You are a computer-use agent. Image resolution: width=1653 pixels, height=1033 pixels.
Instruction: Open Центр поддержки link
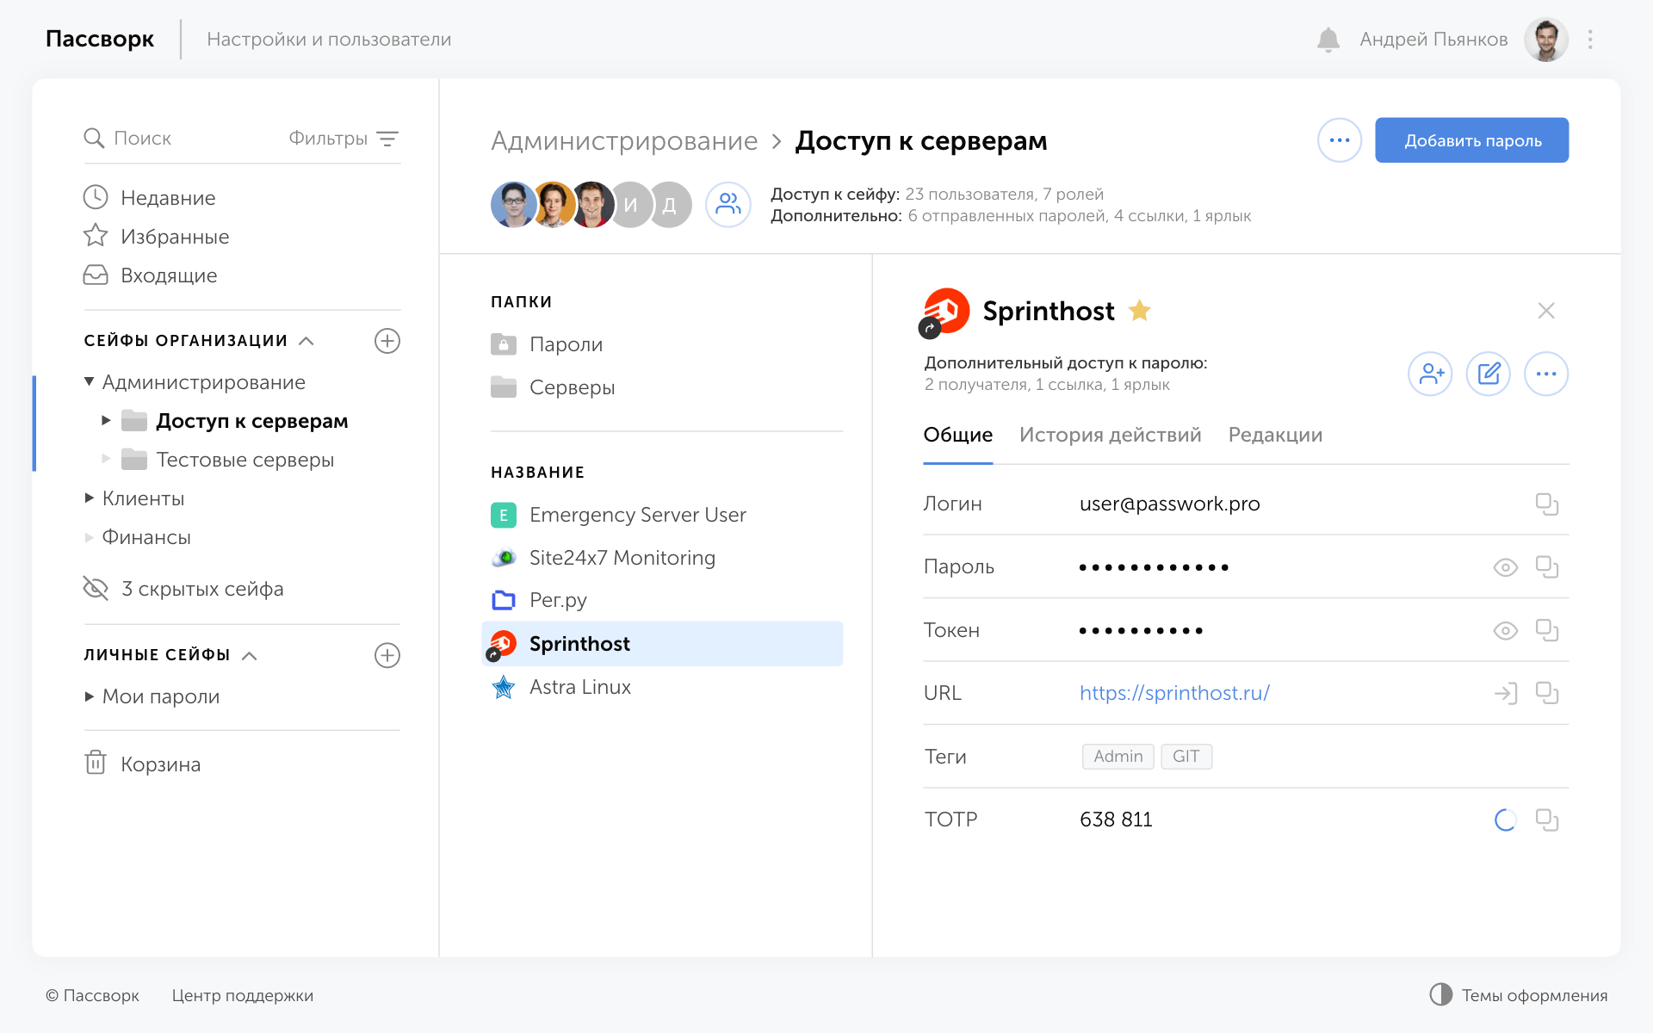(243, 995)
